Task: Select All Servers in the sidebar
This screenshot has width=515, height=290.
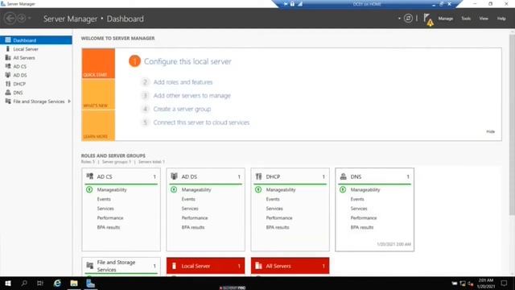Action: pos(36,58)
